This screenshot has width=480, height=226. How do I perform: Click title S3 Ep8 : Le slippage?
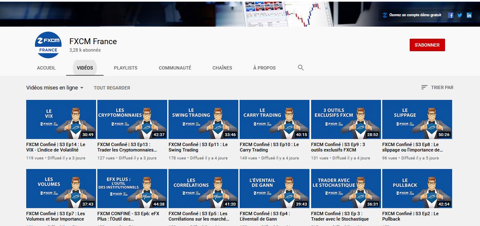click(x=412, y=147)
